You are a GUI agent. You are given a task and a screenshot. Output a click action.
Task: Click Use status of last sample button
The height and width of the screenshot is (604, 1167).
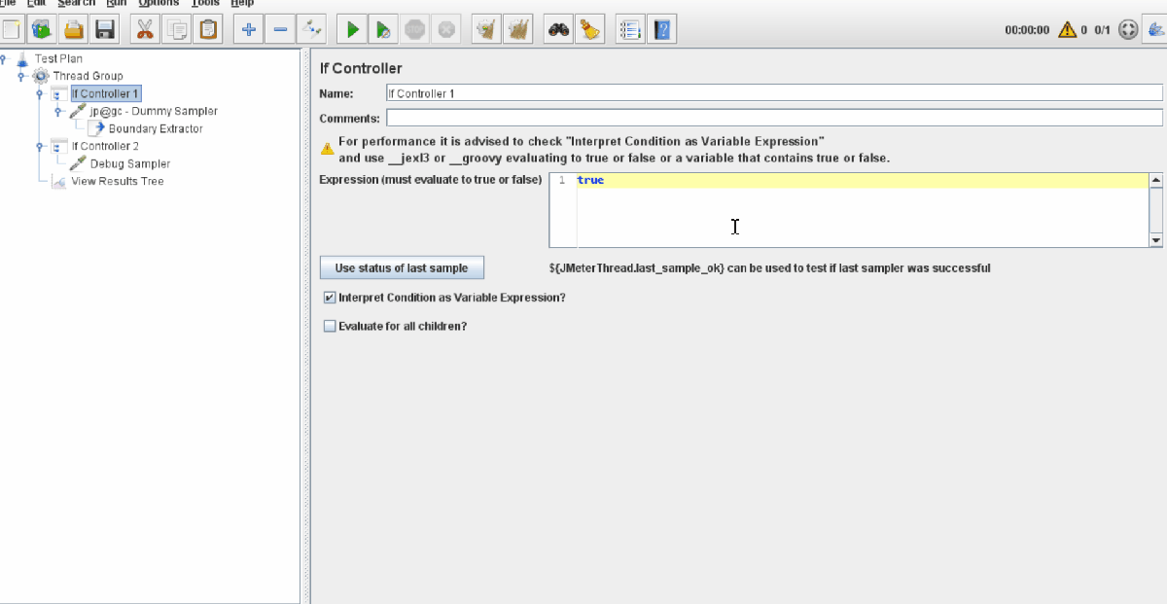[402, 267]
